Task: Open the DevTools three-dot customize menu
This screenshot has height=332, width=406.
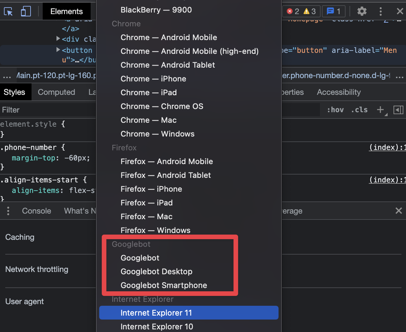Action: pos(381,11)
